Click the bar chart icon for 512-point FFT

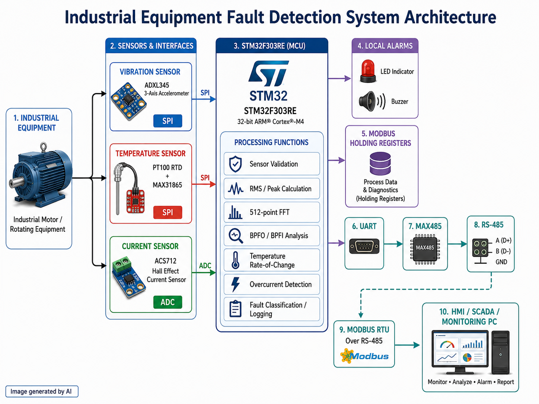(x=235, y=212)
